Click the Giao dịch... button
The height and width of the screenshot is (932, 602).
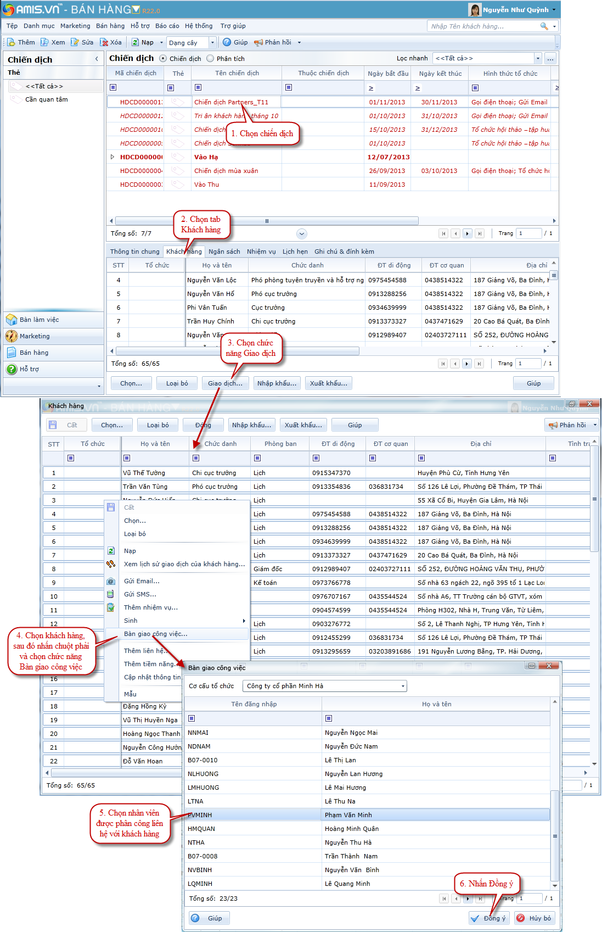point(225,383)
